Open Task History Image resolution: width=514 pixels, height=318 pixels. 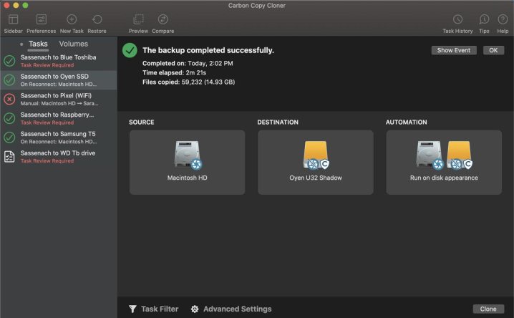pyautogui.click(x=457, y=20)
